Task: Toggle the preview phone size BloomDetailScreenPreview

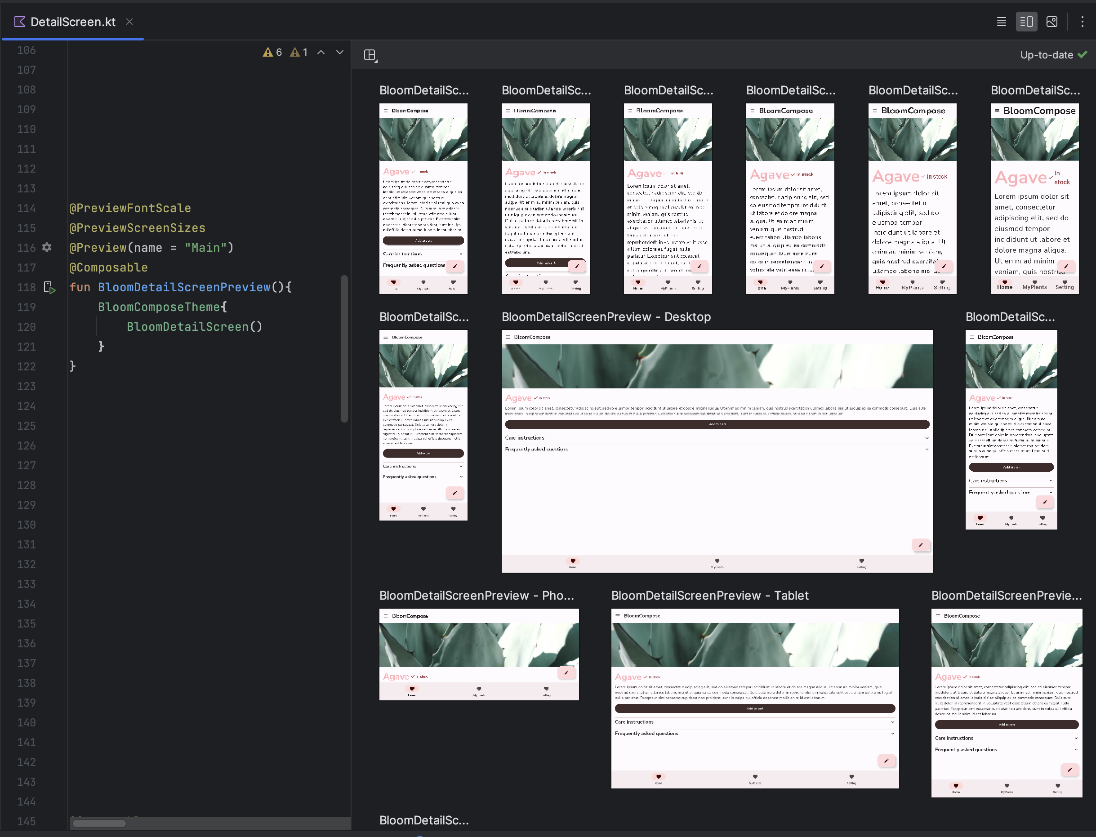Action: coord(477,596)
